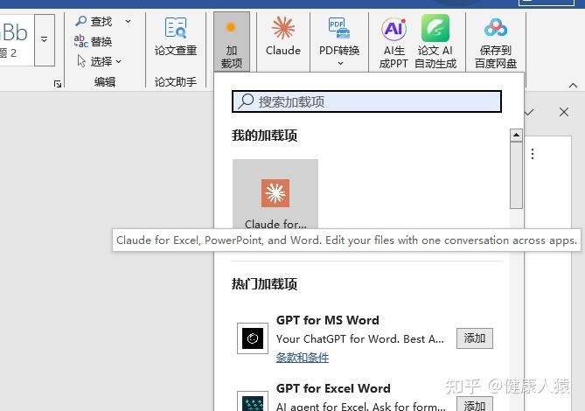Viewport: 585px width, 411px height.
Task: Expand the 查找 dropdown arrow
Action: [x=128, y=21]
